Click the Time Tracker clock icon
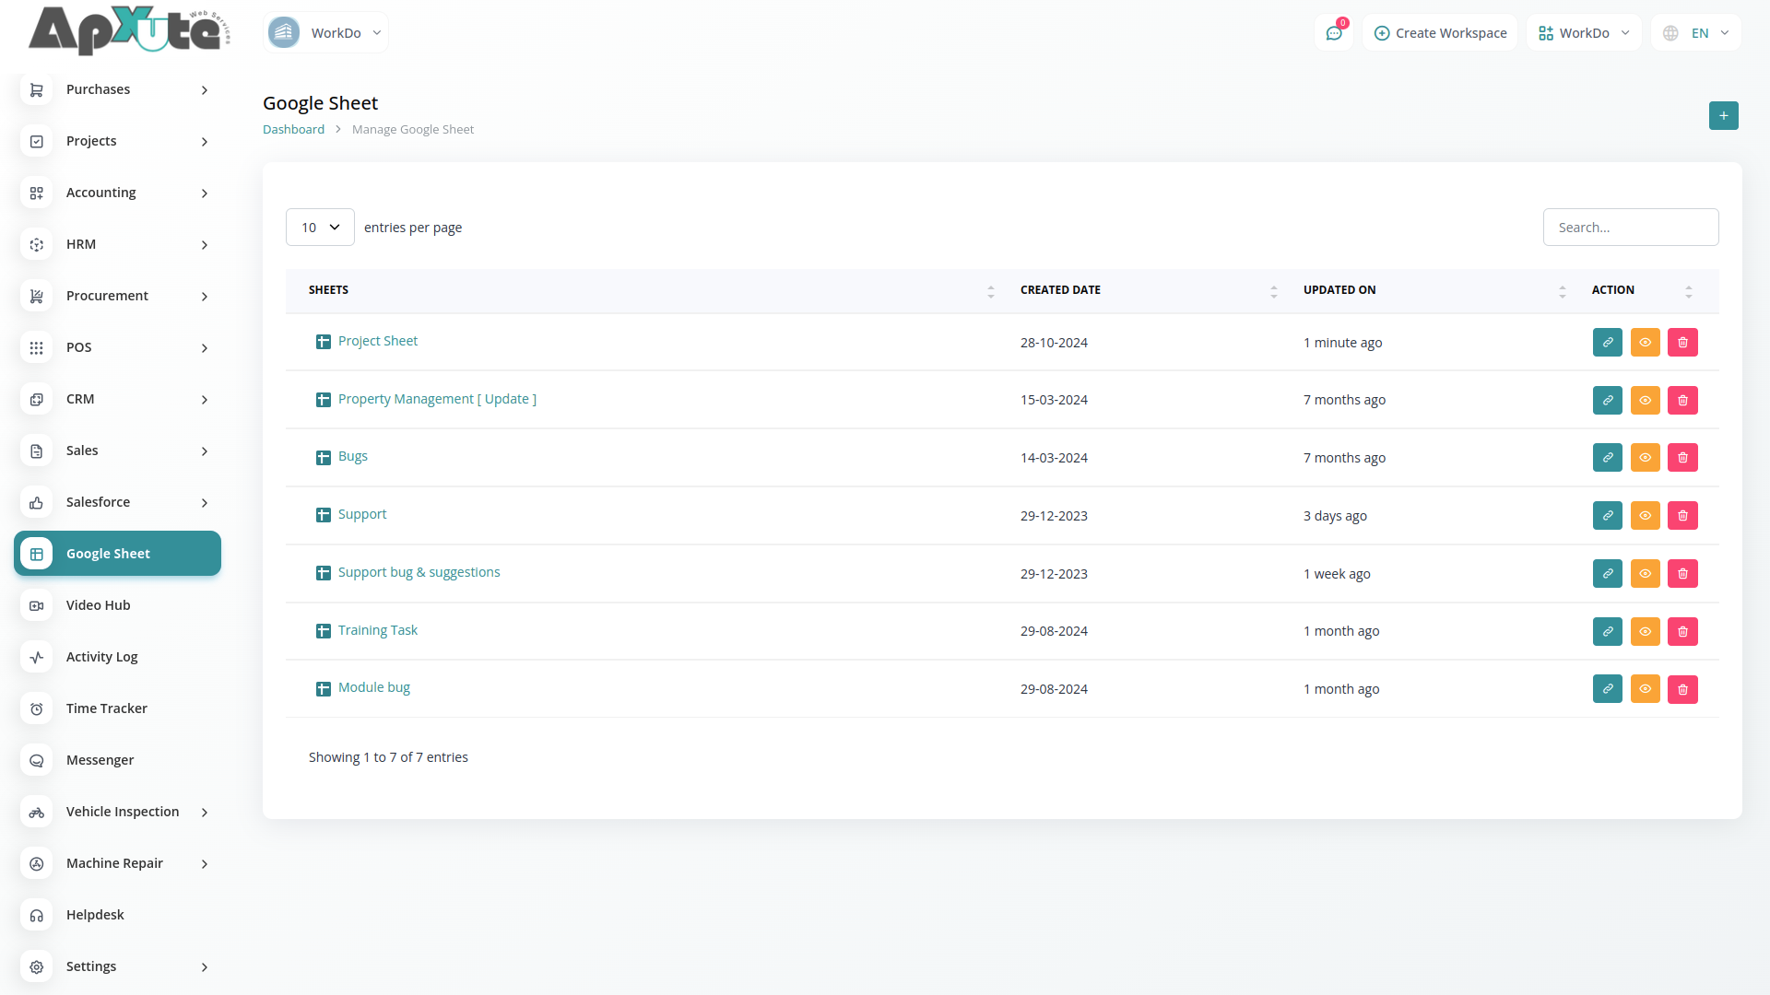1770x995 pixels. 37,708
